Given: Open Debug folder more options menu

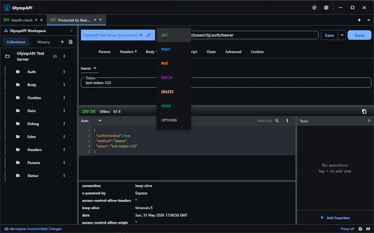Looking at the screenshot, I should tap(64, 124).
